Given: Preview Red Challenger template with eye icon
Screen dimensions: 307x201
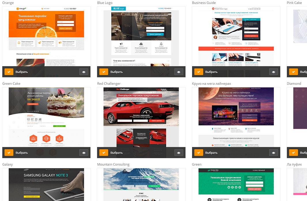Looking at the screenshot, I should [179, 153].
